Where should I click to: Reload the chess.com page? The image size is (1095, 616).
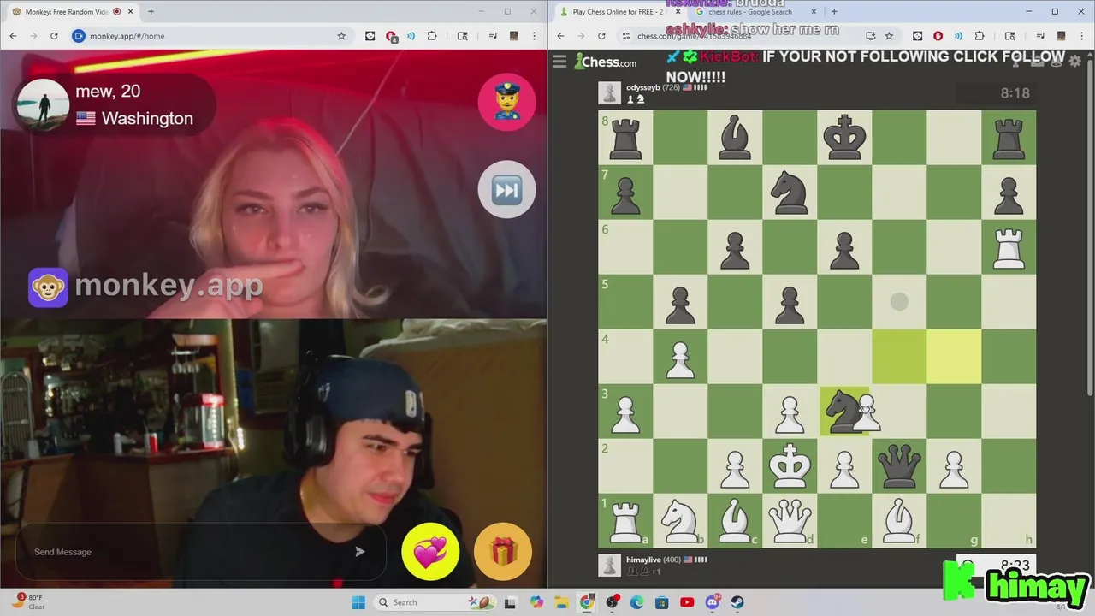tap(601, 36)
